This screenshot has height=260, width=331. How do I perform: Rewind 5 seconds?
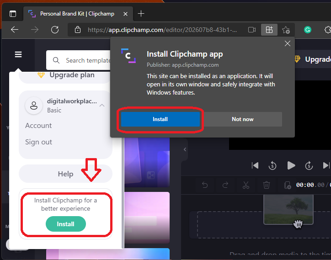click(272, 165)
